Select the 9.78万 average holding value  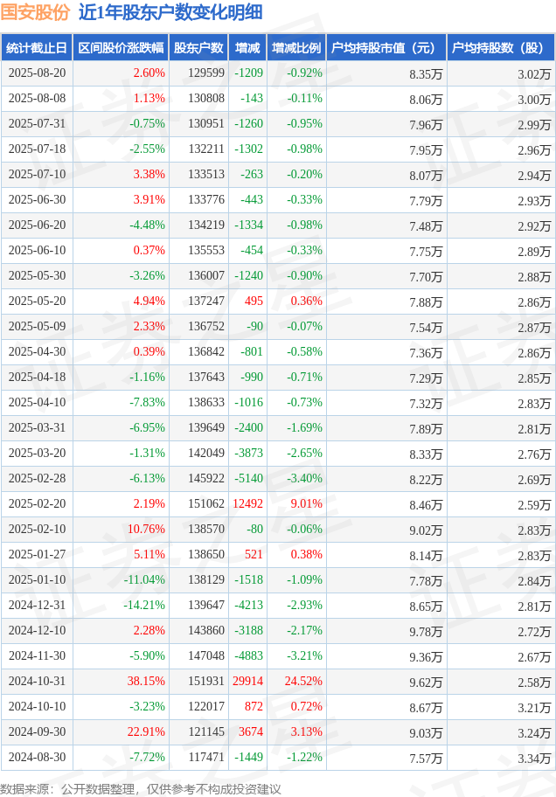pos(426,631)
